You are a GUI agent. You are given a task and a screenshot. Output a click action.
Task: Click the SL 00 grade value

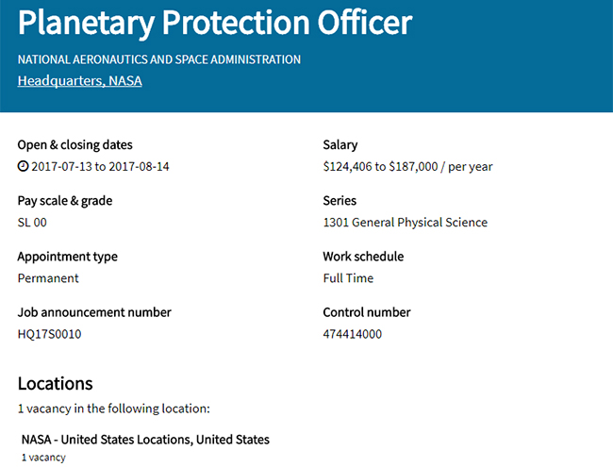pos(32,223)
